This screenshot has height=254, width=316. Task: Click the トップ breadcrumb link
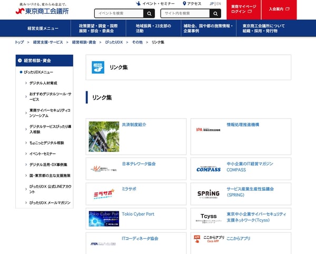coord(19,42)
